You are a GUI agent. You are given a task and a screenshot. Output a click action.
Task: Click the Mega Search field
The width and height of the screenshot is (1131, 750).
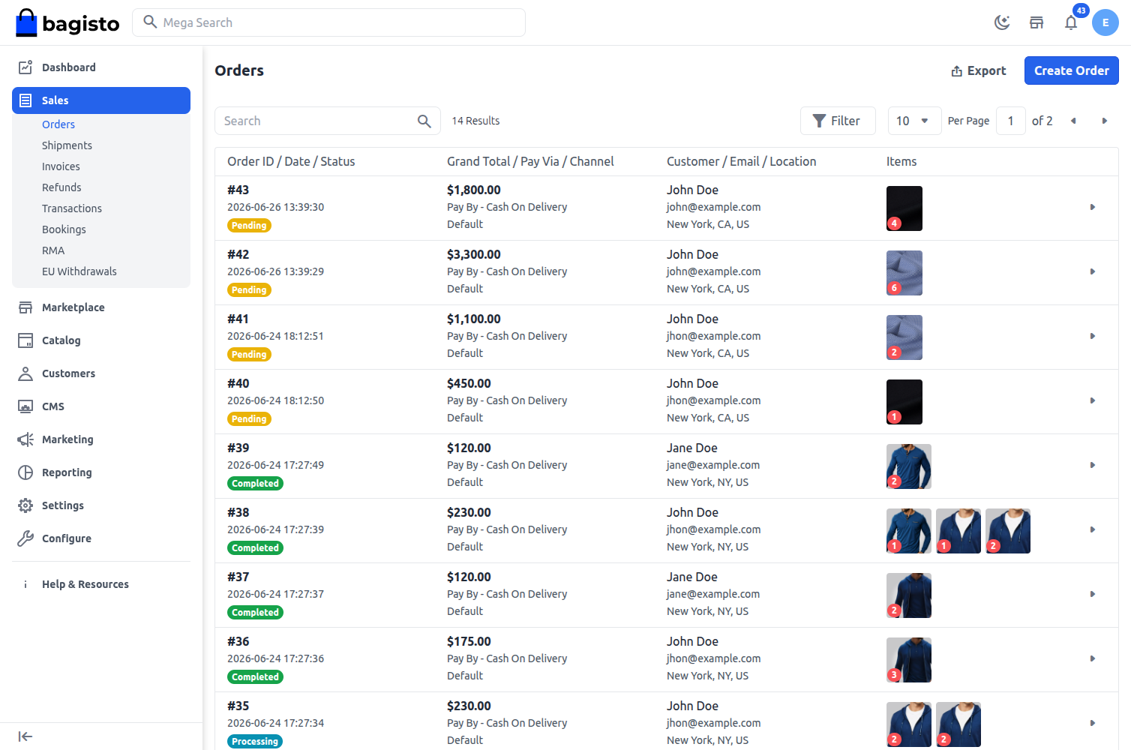(x=328, y=22)
